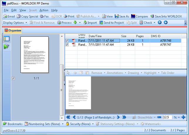
Task: Select the thumbnail panel view icon in sidebar
Action: [x=6, y=39]
